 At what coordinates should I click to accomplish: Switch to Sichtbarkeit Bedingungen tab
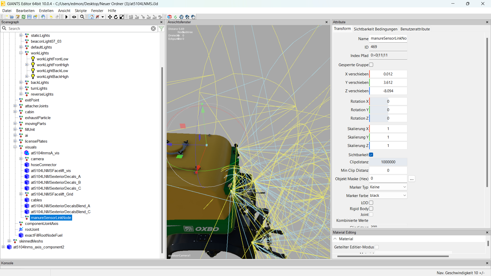(375, 29)
